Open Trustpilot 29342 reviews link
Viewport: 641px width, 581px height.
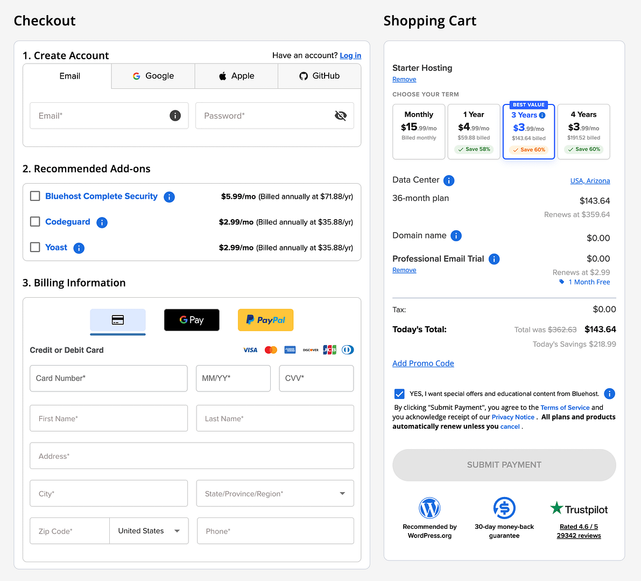coord(579,536)
